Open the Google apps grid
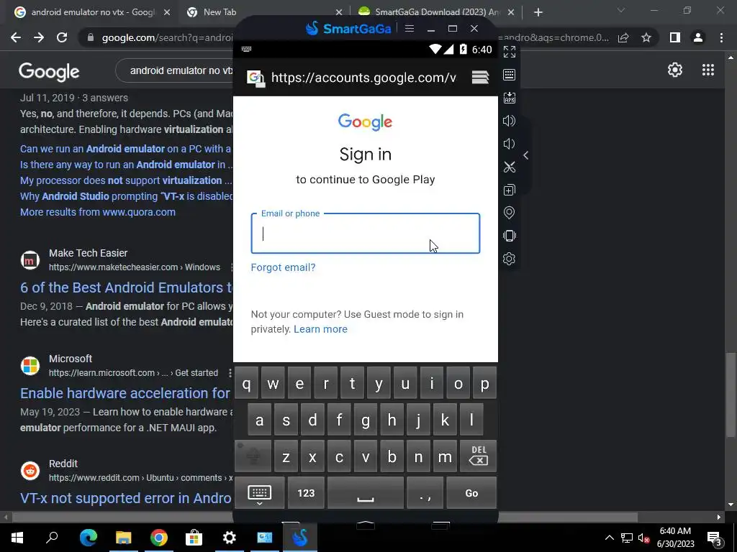737x552 pixels. (708, 70)
